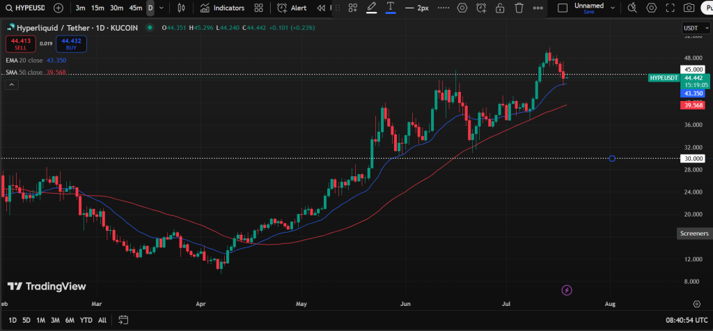
Task: Open indicator templates grid icon
Action: pyautogui.click(x=259, y=8)
